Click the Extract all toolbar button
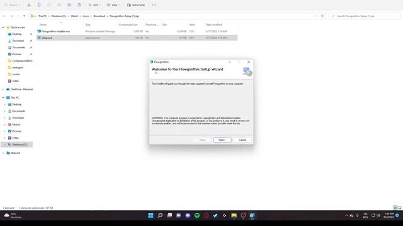This screenshot has height=226, width=403. [136, 5]
